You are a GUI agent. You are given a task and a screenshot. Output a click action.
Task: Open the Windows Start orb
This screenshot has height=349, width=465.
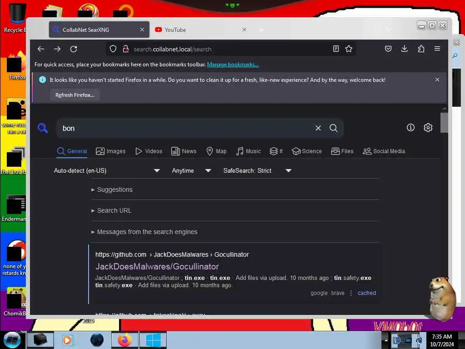coord(12,340)
